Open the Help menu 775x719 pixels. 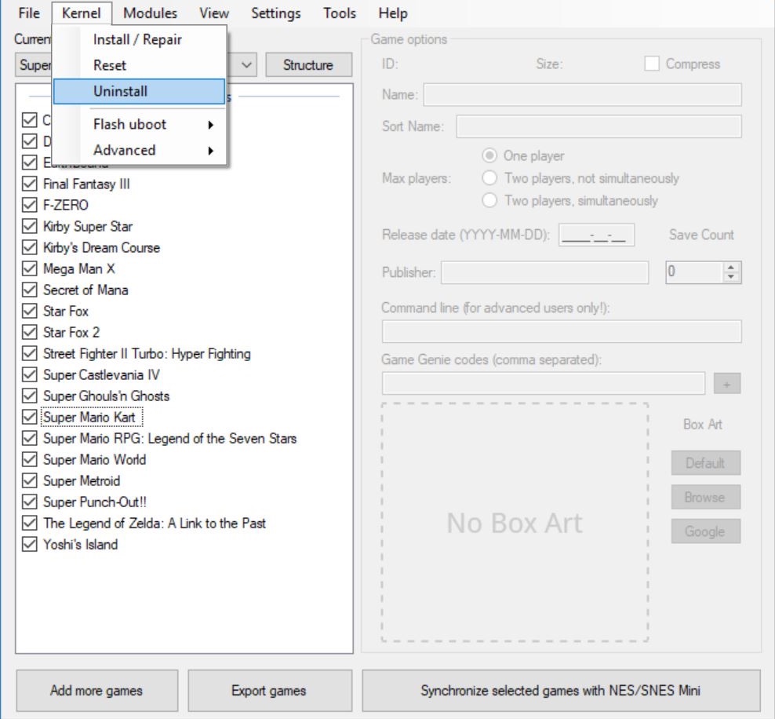pos(392,13)
